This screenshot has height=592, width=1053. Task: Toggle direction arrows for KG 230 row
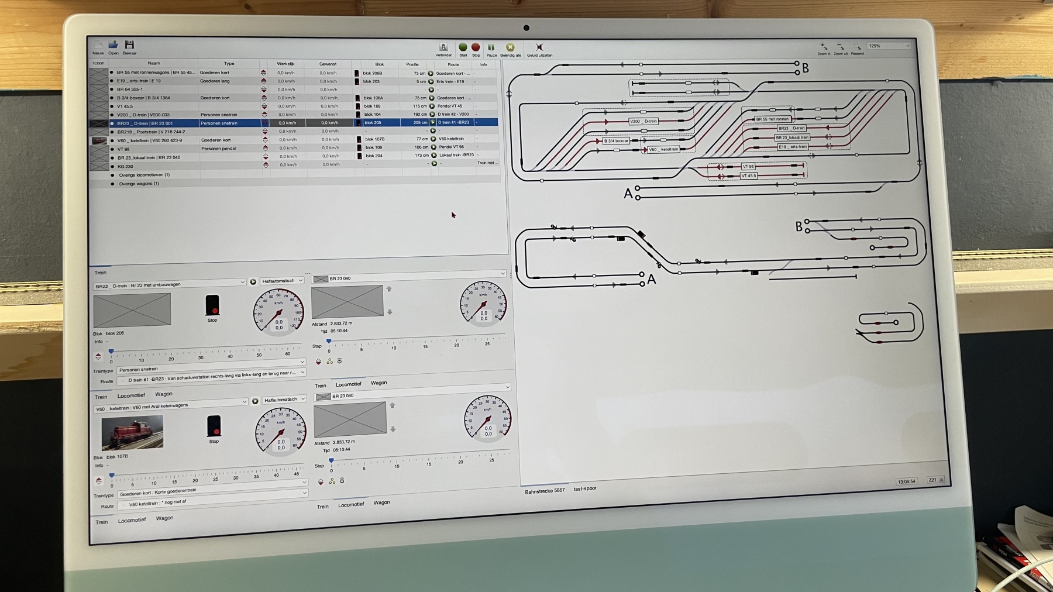266,165
